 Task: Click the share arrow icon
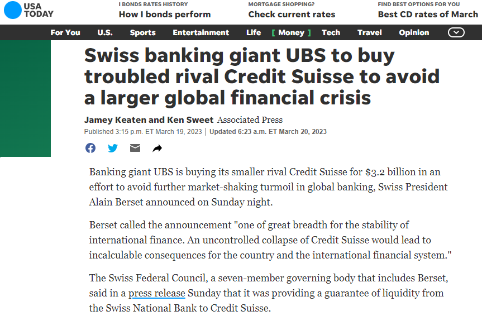(158, 148)
